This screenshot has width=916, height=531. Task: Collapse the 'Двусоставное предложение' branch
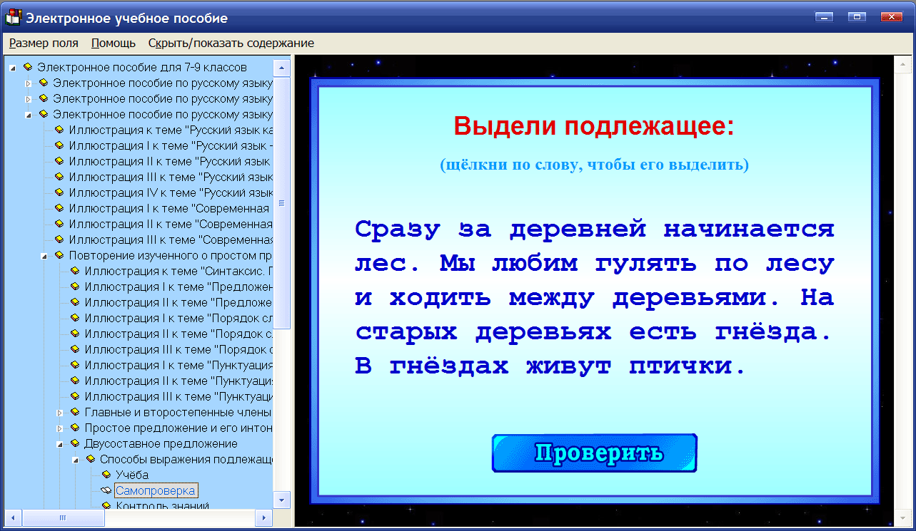coord(60,443)
